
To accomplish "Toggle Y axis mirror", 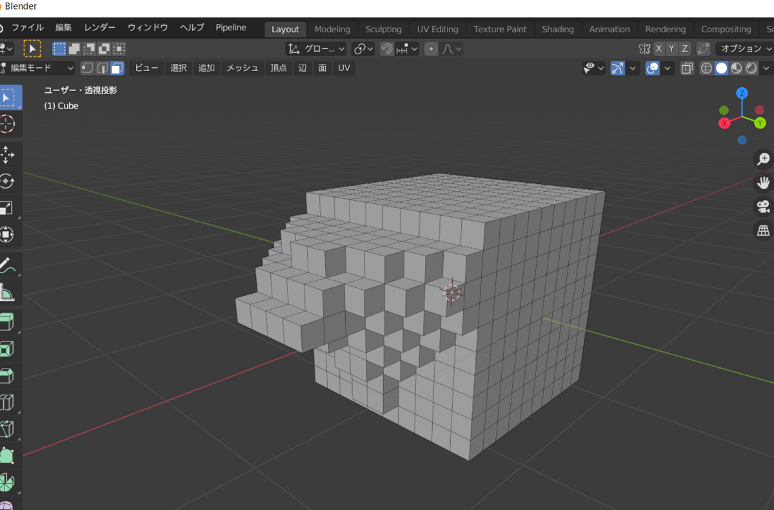I will point(671,48).
